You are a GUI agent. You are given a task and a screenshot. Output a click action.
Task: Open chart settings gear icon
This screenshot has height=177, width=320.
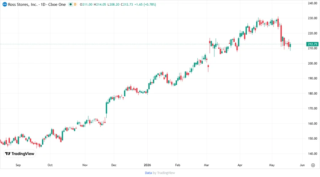click(x=313, y=165)
